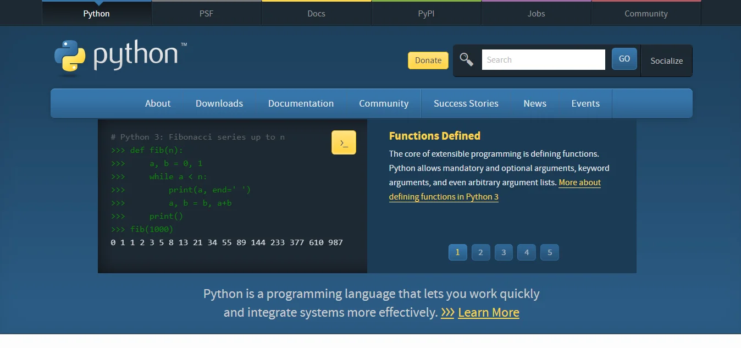The height and width of the screenshot is (348, 741).
Task: Open the Success Stories navigation menu
Action: tap(466, 103)
